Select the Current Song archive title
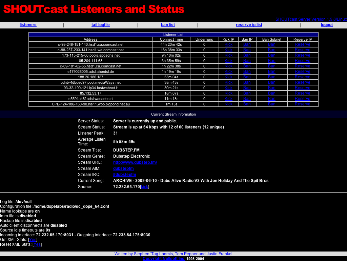The width and height of the screenshot is (347, 261). tap(191, 181)
